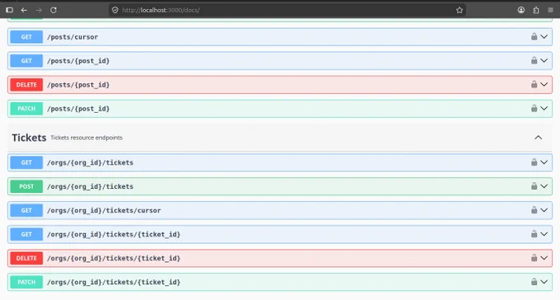
Task: Click the GET badge on the /orgs/{org_id}/tickets row
Action: coord(26,162)
